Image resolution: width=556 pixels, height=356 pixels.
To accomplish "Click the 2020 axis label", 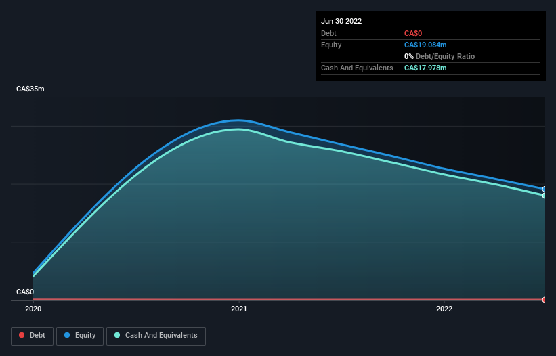I will (x=33, y=309).
